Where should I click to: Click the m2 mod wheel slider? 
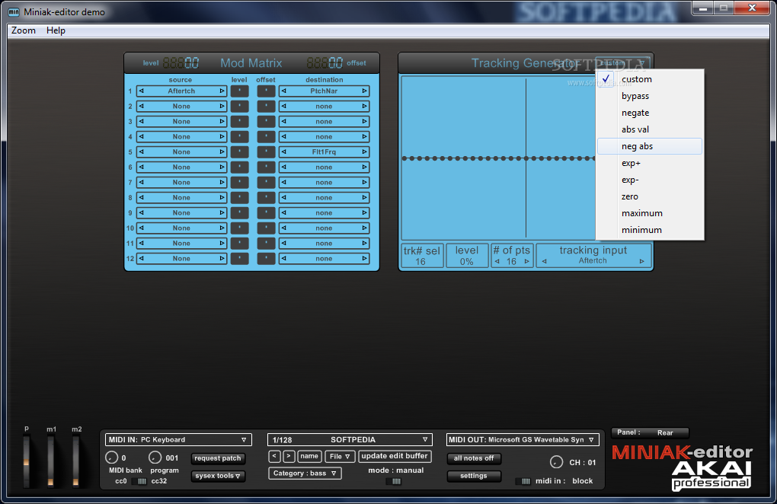tap(76, 461)
